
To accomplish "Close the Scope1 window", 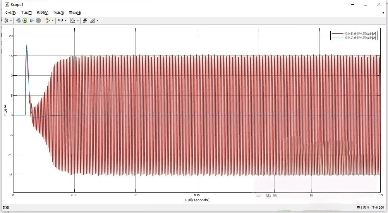I will point(379,4).
